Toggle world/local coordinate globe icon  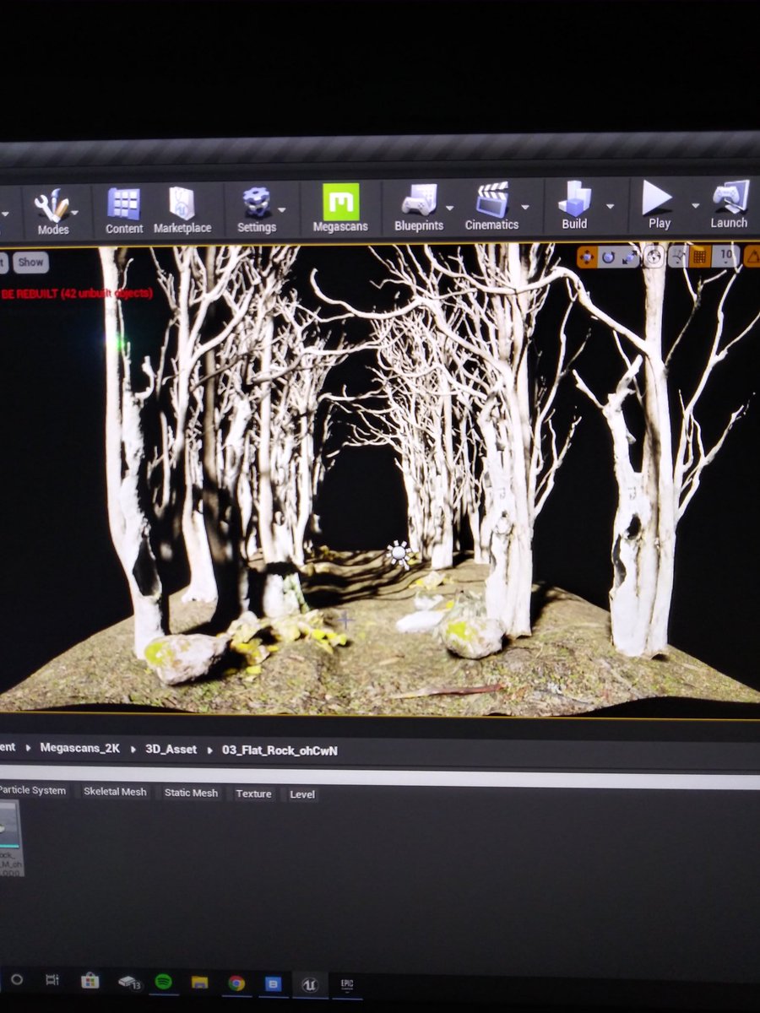pos(654,257)
